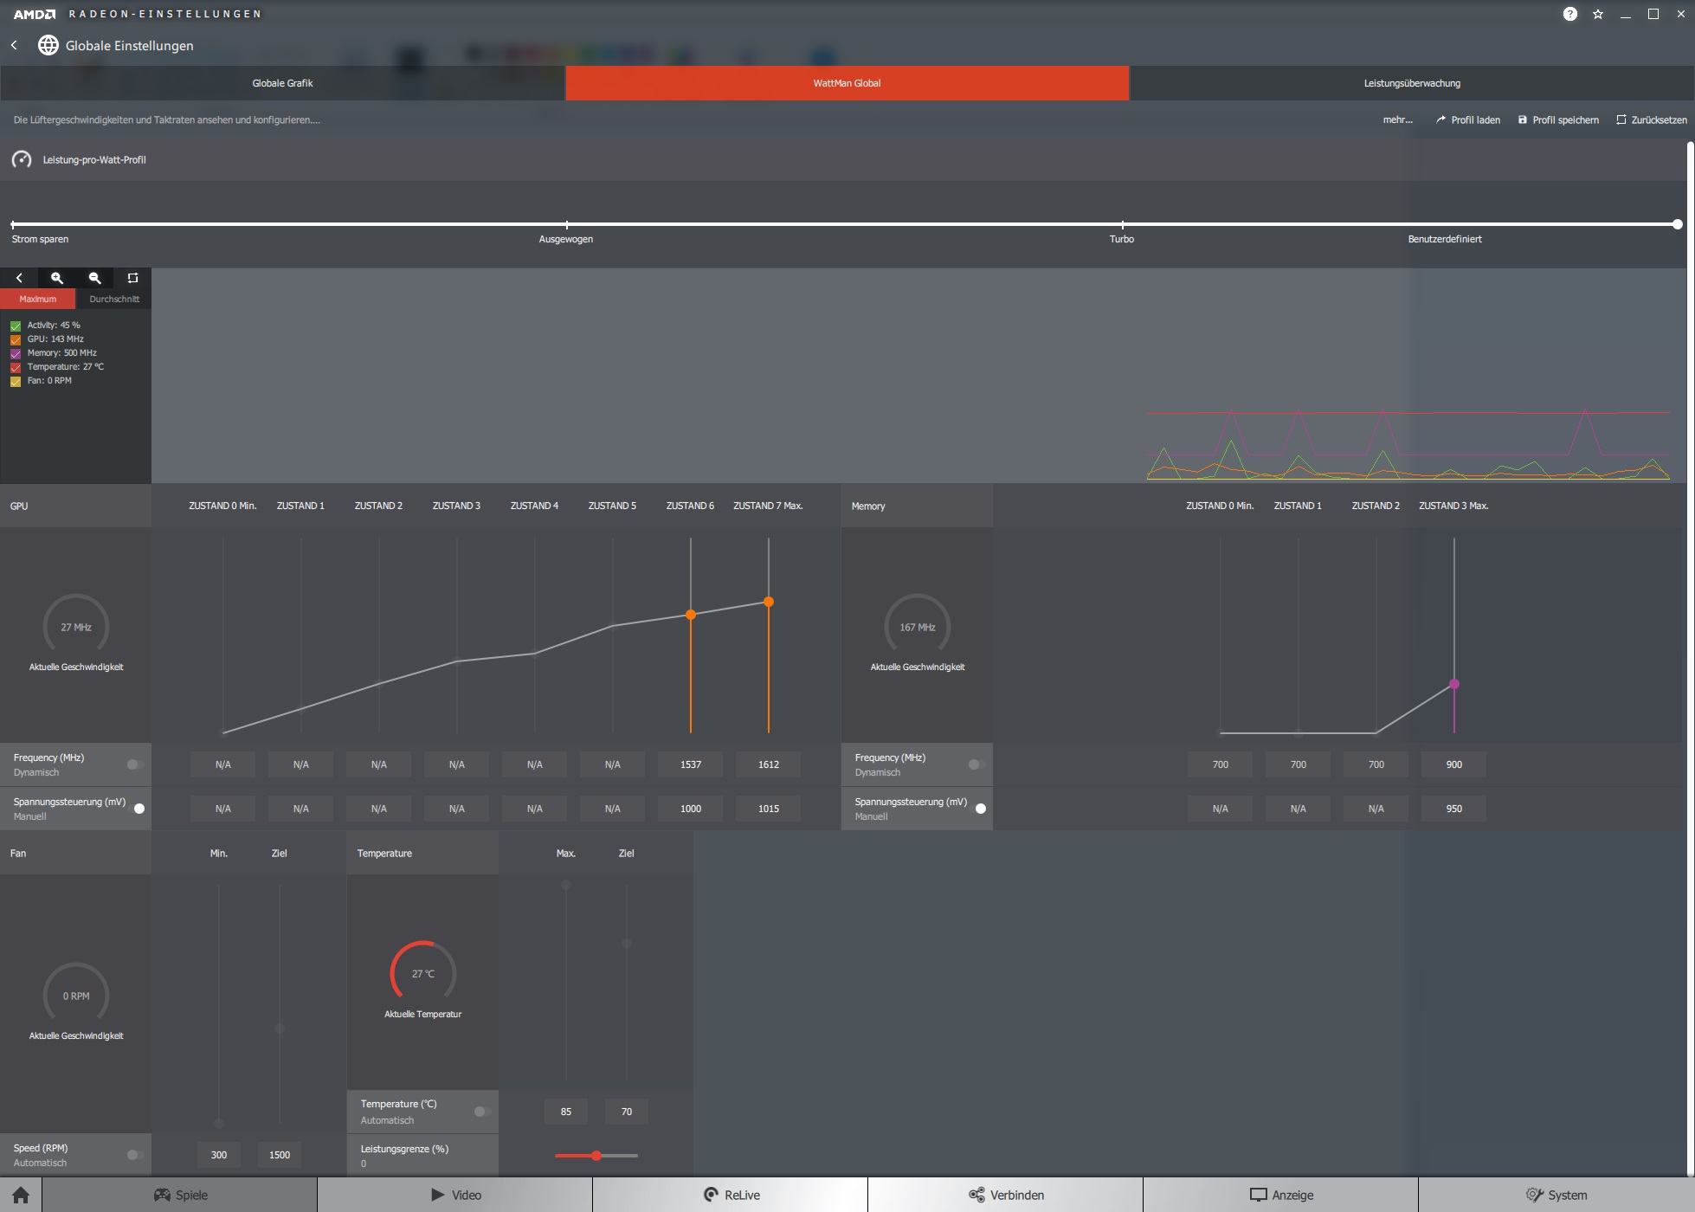Open the ReLive section
Screen dimensions: 1695x1212
coord(730,1195)
